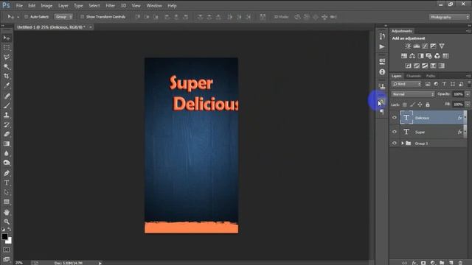Add a Photo Filter adjustment
472x265 pixels.
click(428, 56)
